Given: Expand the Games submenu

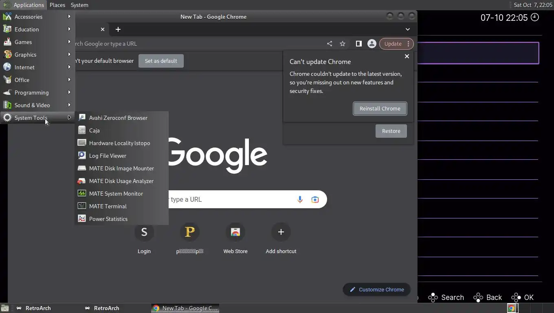Looking at the screenshot, I should (x=37, y=42).
